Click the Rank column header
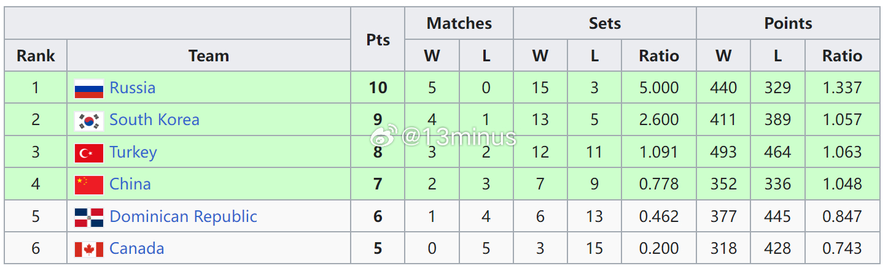This screenshot has height=271, width=888. pos(36,56)
